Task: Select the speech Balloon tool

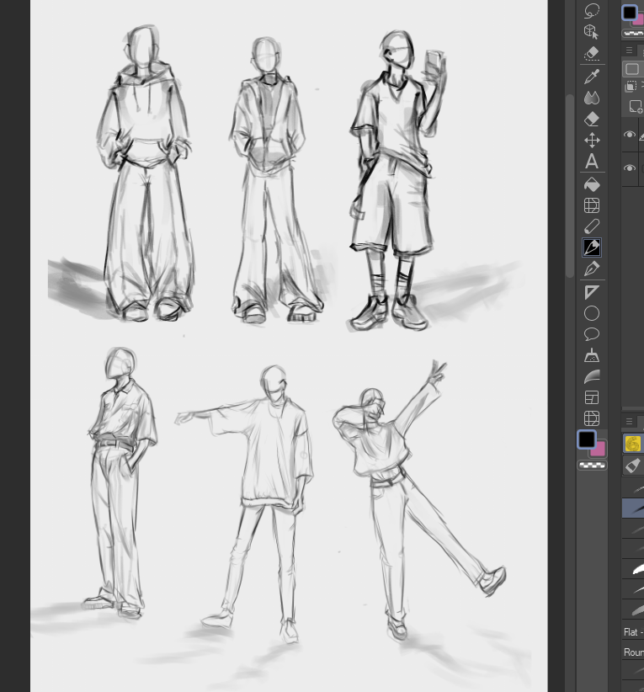Action: (592, 334)
